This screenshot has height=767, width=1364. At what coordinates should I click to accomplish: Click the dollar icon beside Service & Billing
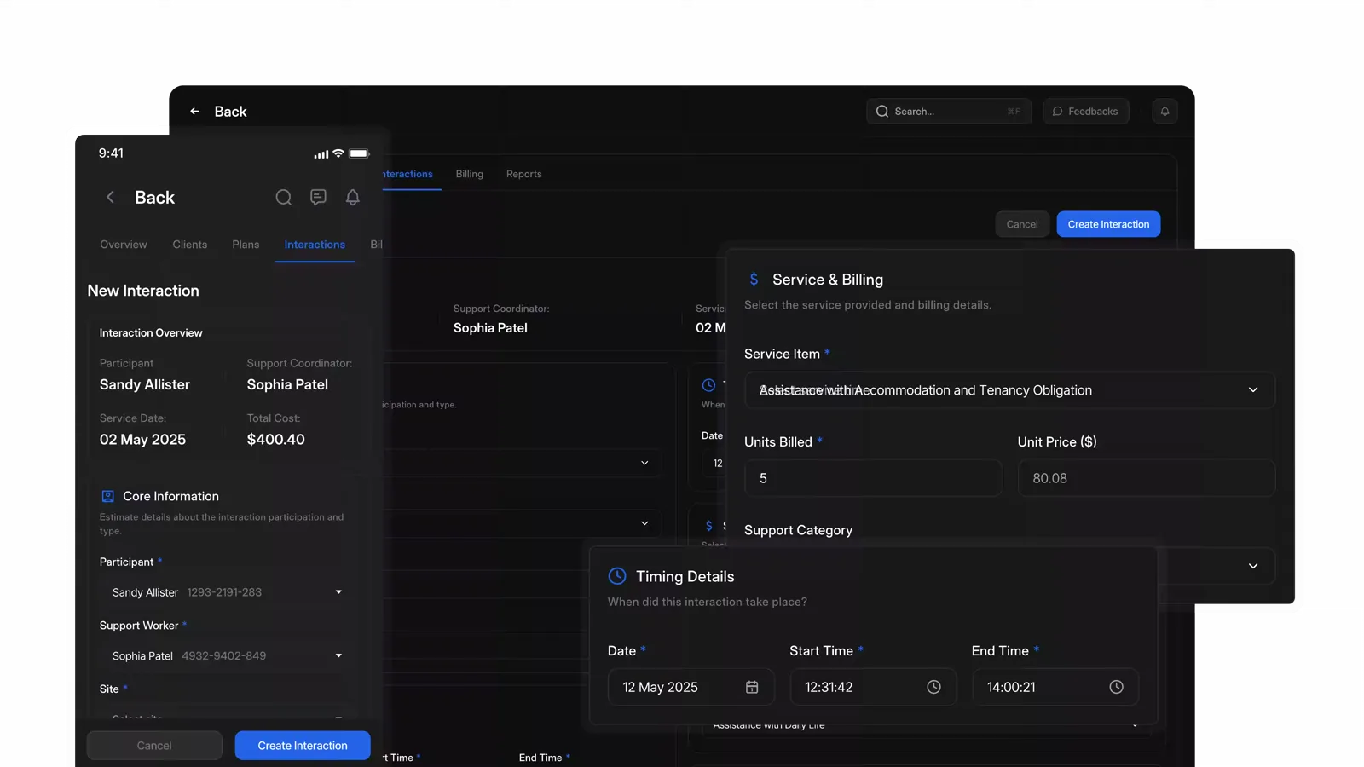coord(754,280)
